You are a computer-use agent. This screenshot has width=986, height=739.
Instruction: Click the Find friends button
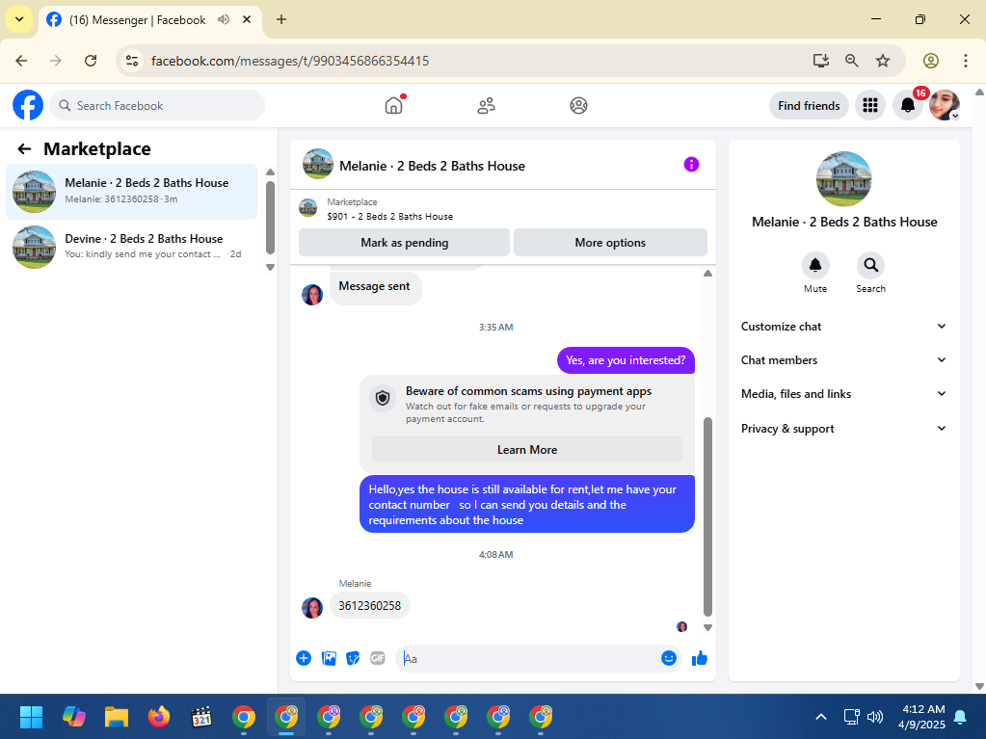[809, 106]
